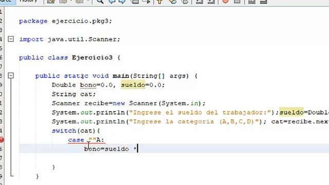The height and width of the screenshot is (185, 329).
Task: Click the Comment lines toolbar icon
Action: 252,2
